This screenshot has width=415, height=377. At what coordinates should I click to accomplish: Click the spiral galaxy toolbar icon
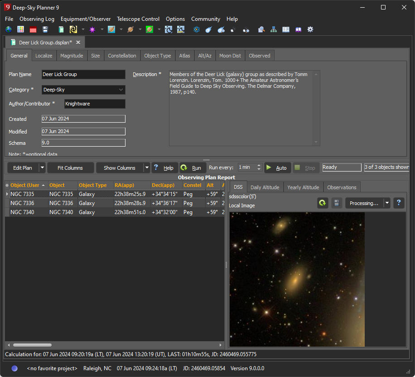tap(73, 29)
